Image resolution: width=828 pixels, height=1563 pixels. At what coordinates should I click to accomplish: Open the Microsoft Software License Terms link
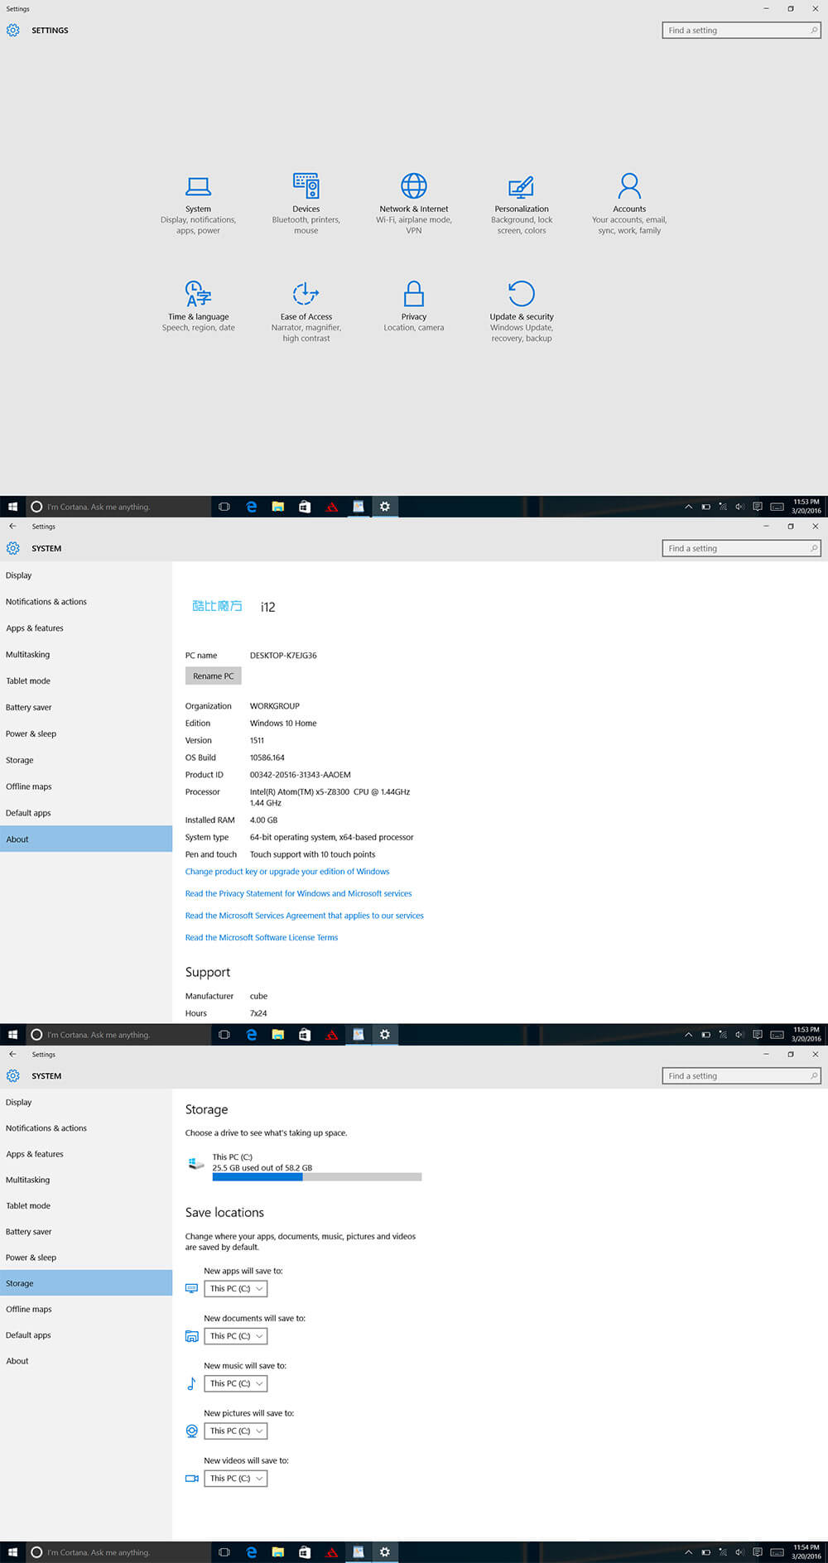point(262,938)
